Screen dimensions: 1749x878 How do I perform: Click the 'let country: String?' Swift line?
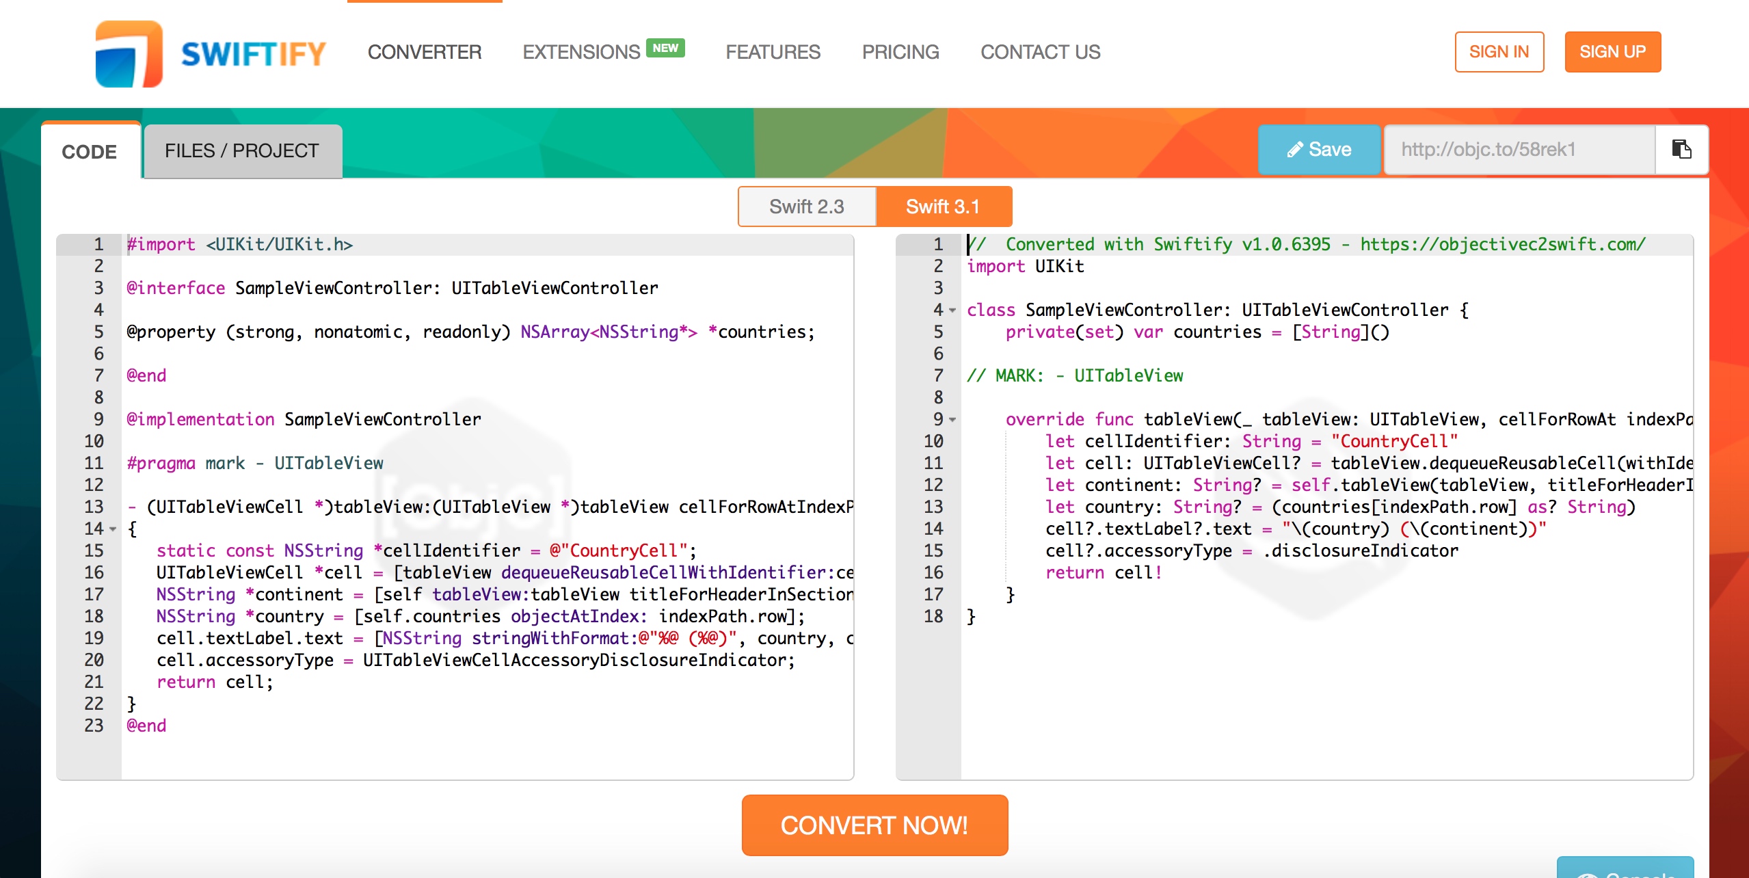pyautogui.click(x=1340, y=507)
